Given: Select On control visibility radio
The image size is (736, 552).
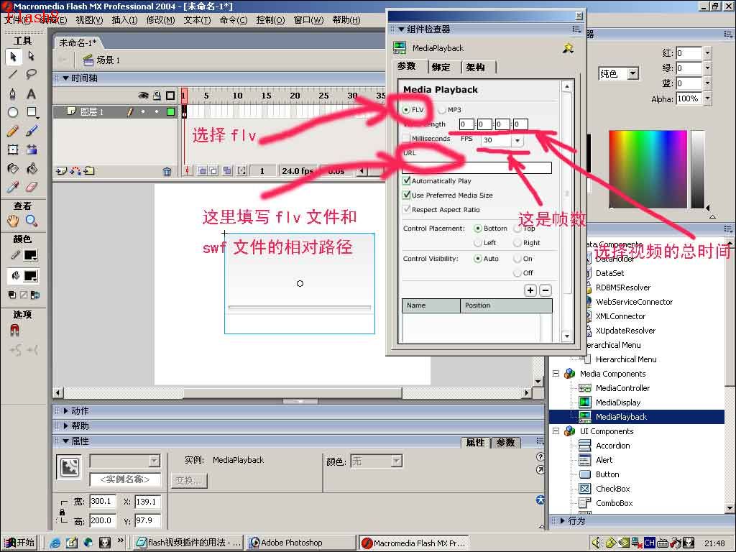Looking at the screenshot, I should (517, 259).
